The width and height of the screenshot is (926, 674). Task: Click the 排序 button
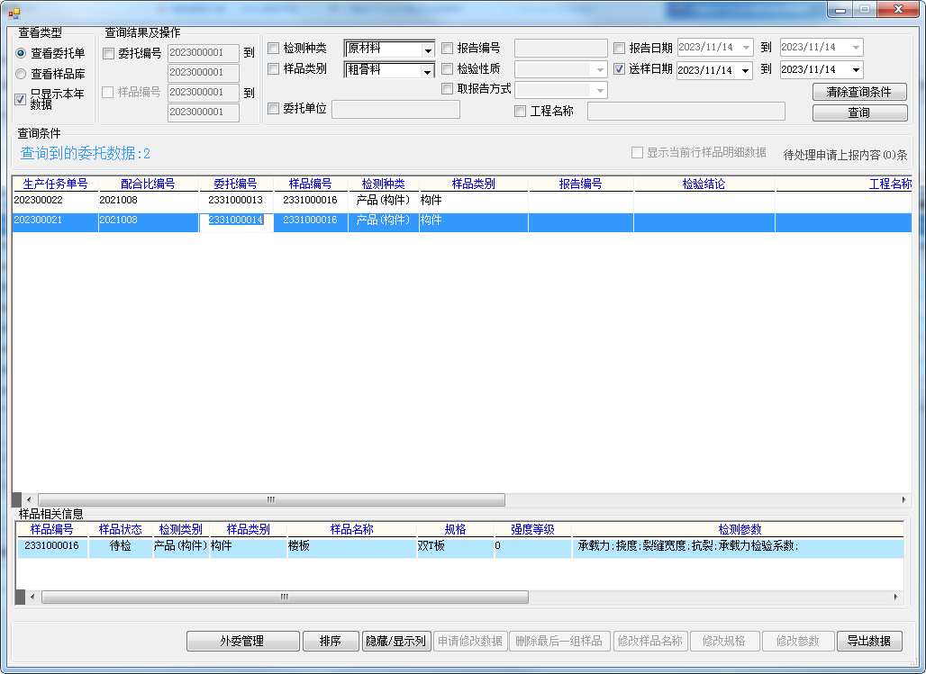[330, 641]
